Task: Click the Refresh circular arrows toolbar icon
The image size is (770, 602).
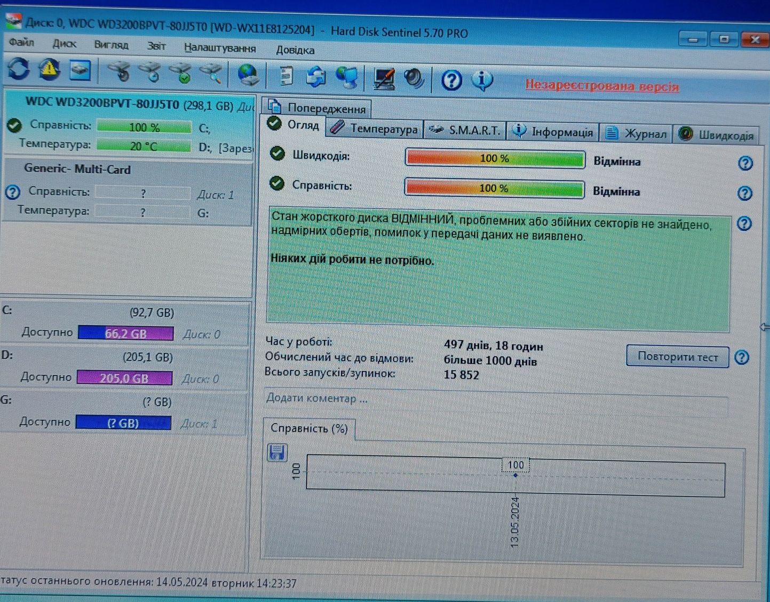Action: click(18, 69)
